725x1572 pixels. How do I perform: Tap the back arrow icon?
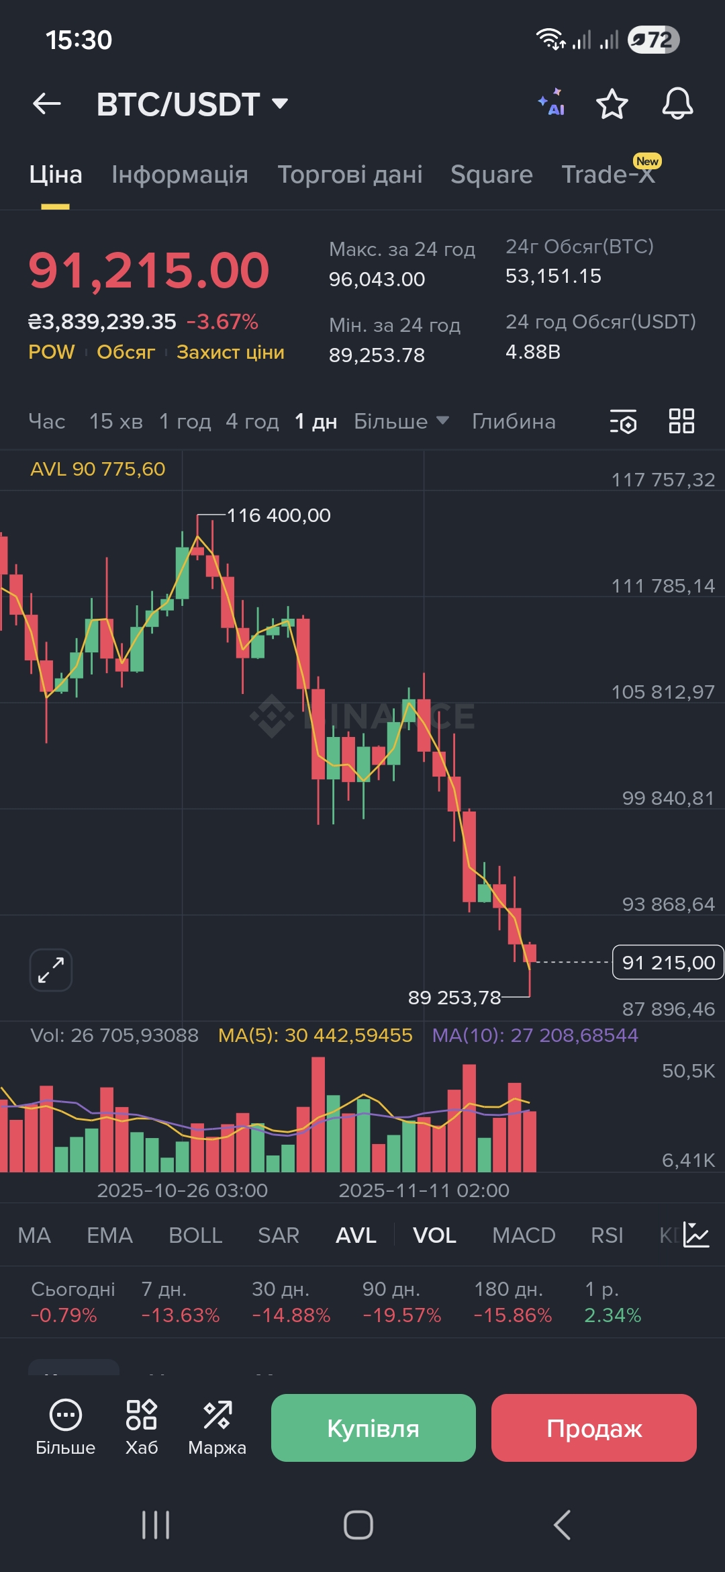tap(47, 104)
